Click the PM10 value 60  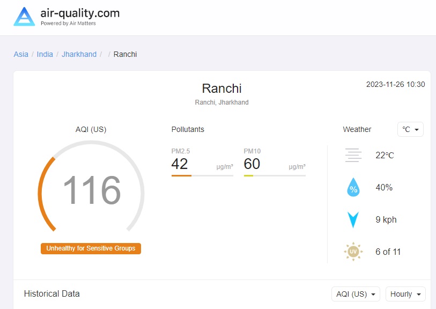pyautogui.click(x=252, y=164)
